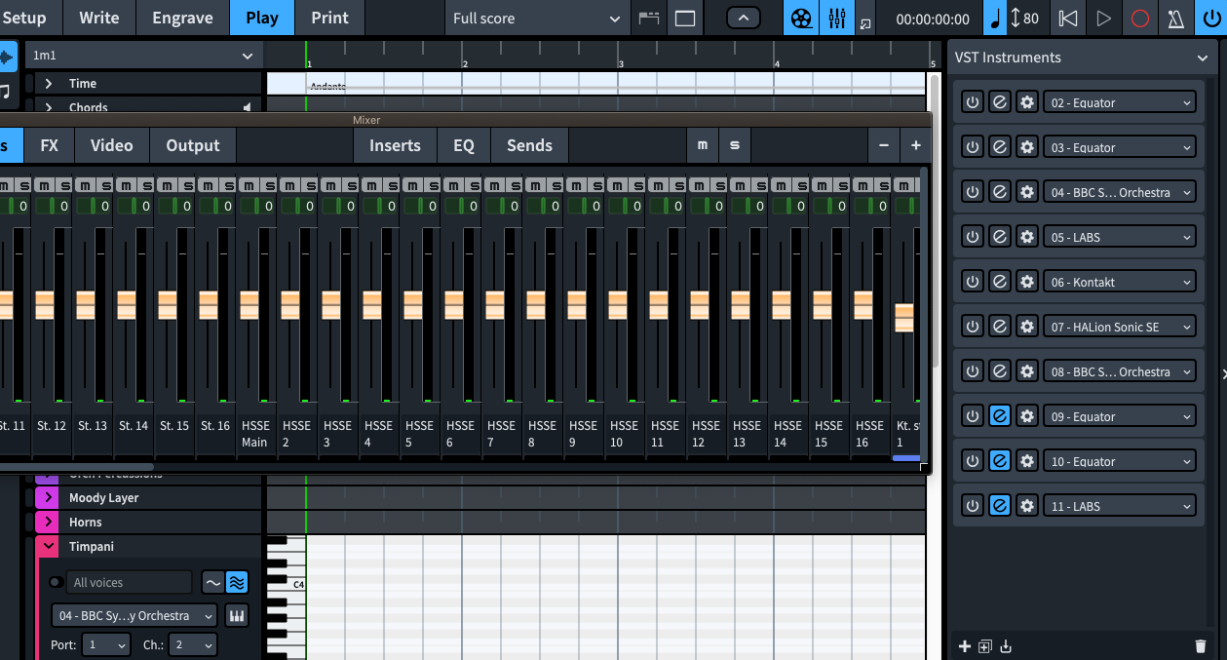Click the highlighted editor icon for 09 - Equator
The width and height of the screenshot is (1227, 660).
pyautogui.click(x=999, y=416)
